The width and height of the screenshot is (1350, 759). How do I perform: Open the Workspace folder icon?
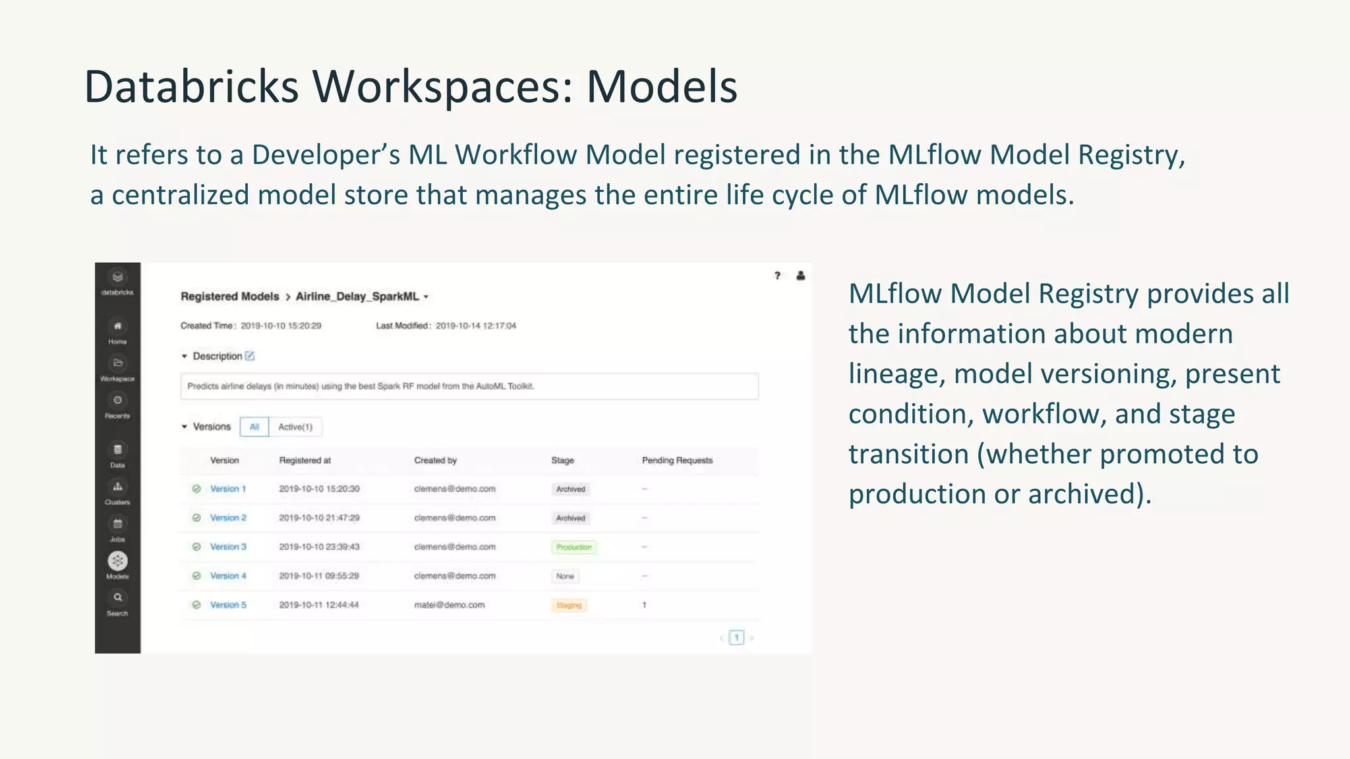coord(117,364)
